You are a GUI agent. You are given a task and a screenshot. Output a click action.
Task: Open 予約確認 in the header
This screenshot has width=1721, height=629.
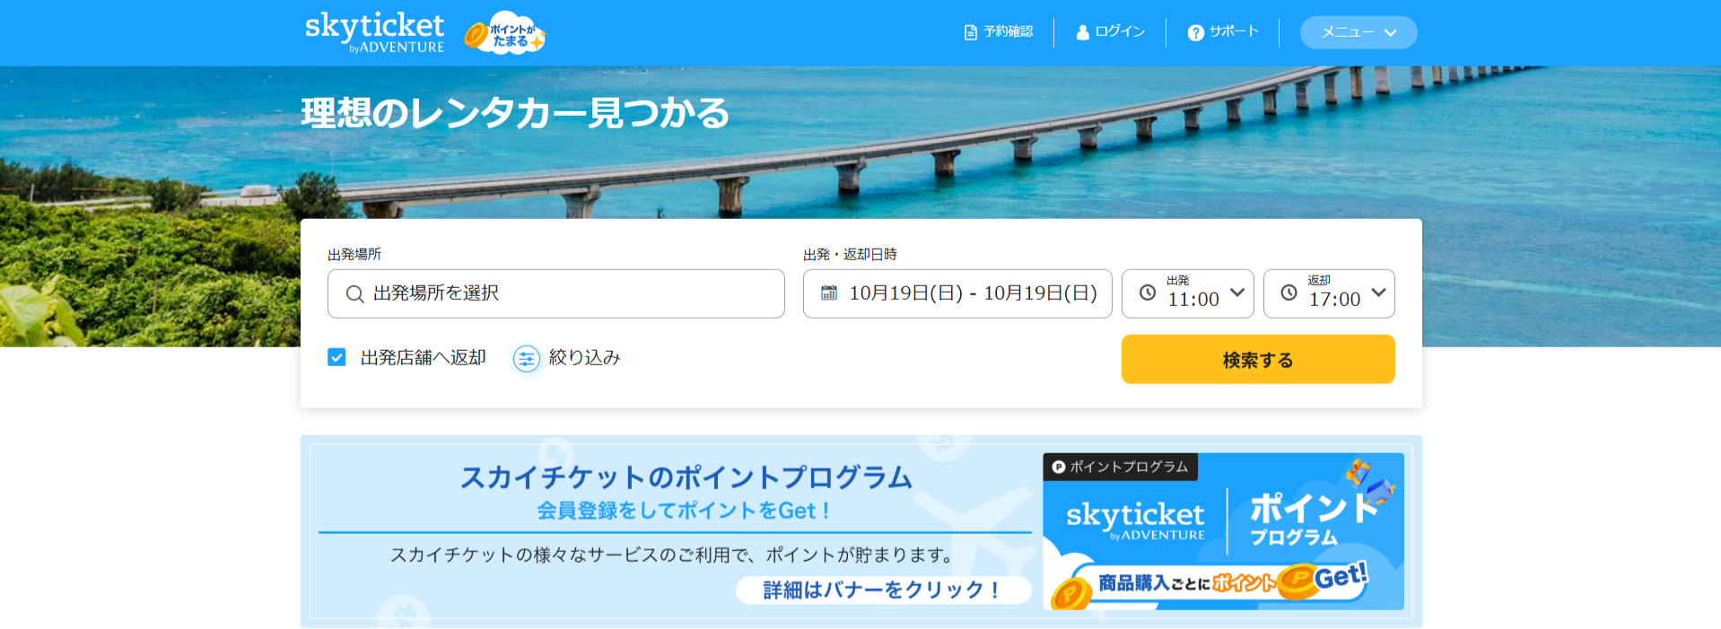(1008, 31)
